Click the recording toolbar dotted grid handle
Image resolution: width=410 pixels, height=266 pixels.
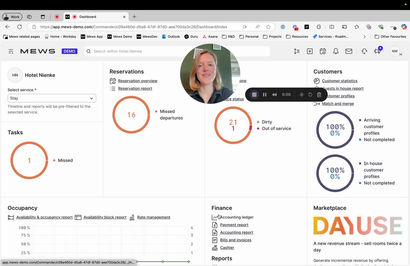pyautogui.click(x=301, y=95)
